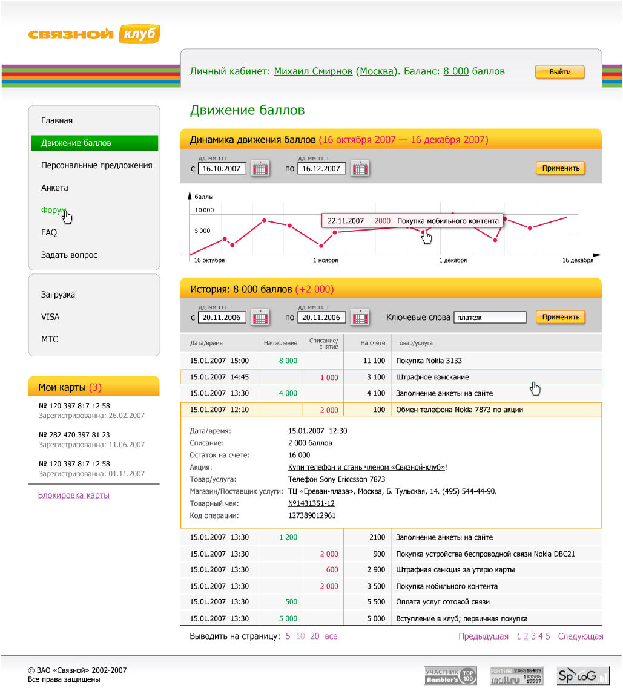623x697 pixels.
Task: Click the Ключевые слова search field
Action: pos(490,317)
